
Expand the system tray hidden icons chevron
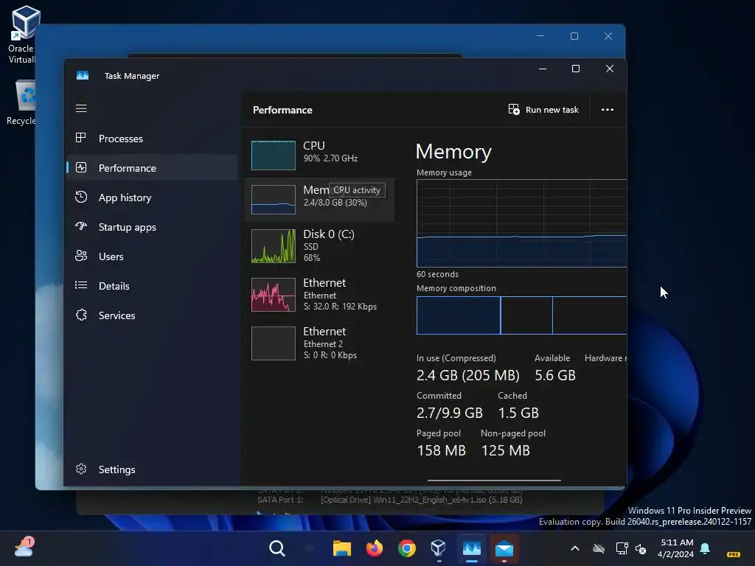[x=575, y=548]
